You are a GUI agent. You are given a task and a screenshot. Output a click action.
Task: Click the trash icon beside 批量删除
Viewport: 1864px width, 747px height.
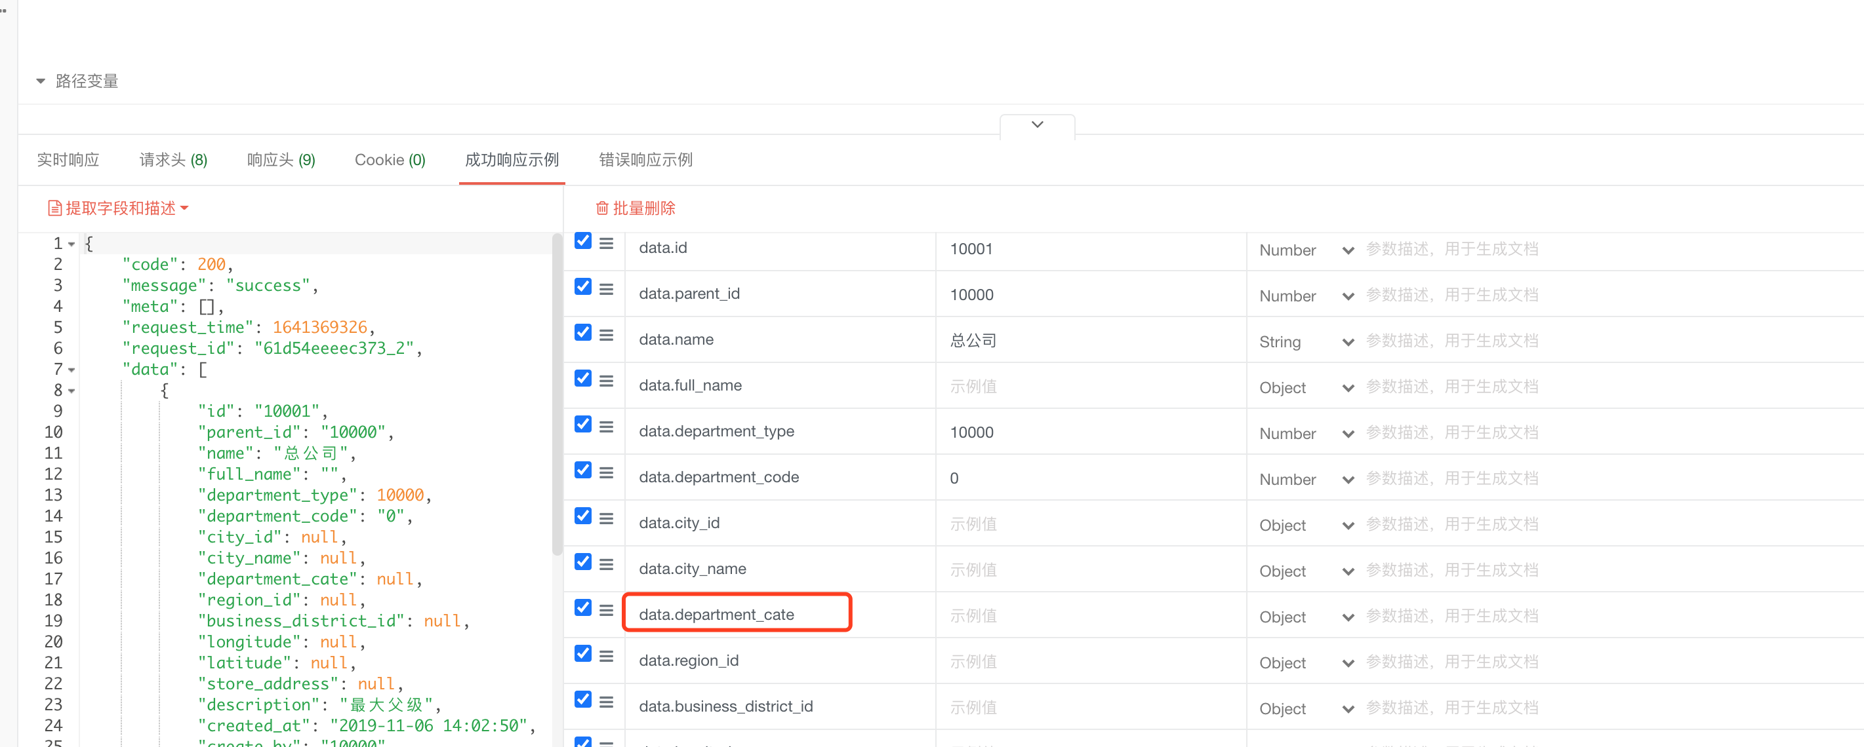(x=602, y=208)
